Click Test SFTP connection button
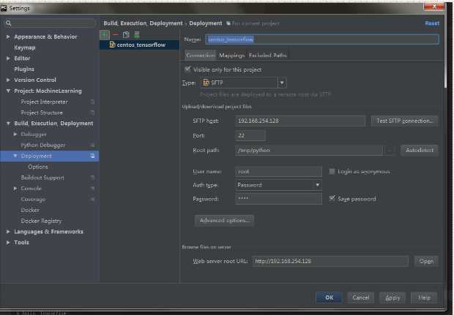This screenshot has width=454, height=315. tap(405, 121)
